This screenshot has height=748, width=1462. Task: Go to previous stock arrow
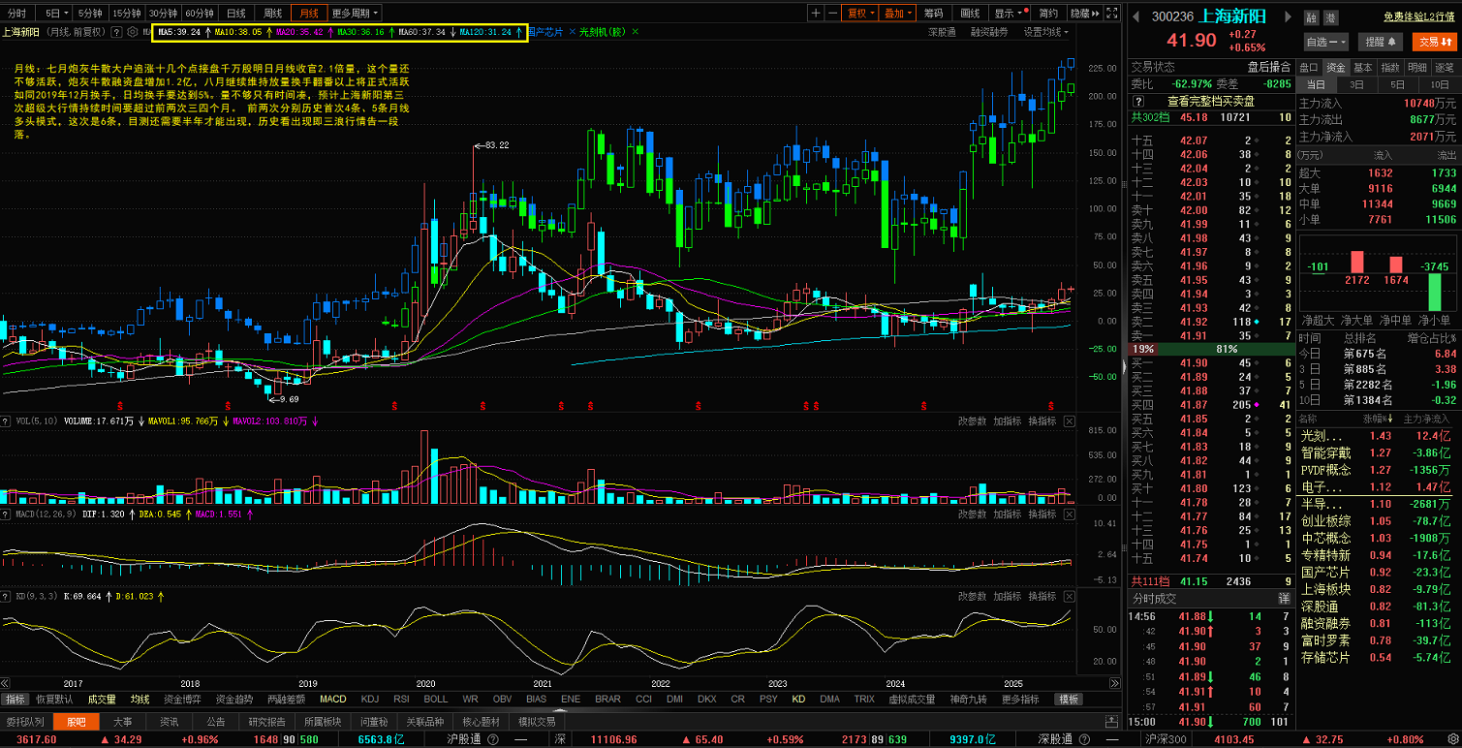pos(1137,16)
